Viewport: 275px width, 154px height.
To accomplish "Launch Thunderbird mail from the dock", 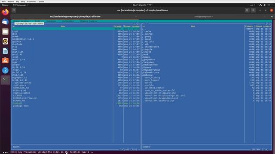I will coord(5,22).
